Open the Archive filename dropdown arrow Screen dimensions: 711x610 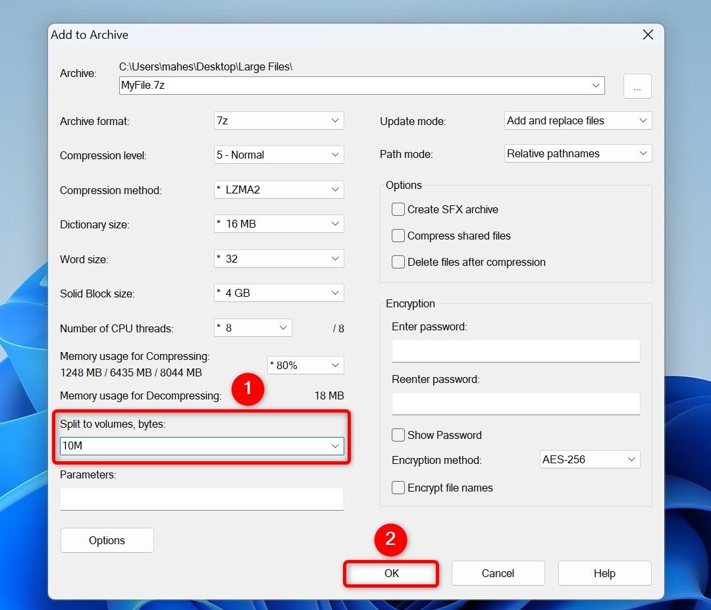596,86
